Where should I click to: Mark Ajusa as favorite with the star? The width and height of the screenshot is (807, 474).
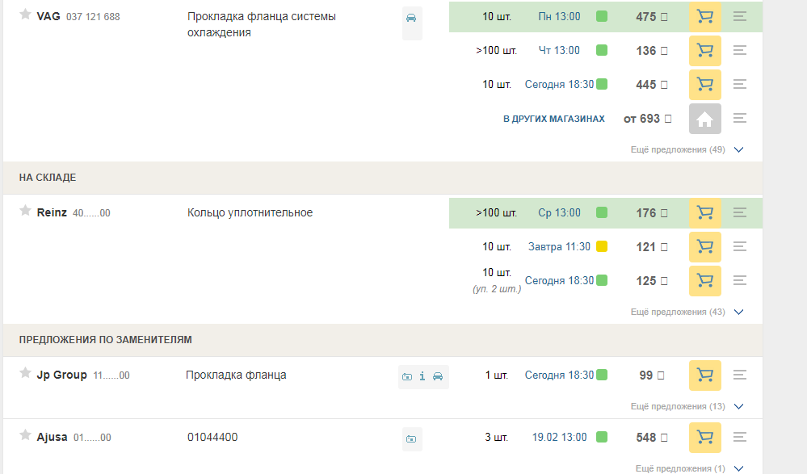[25, 436]
